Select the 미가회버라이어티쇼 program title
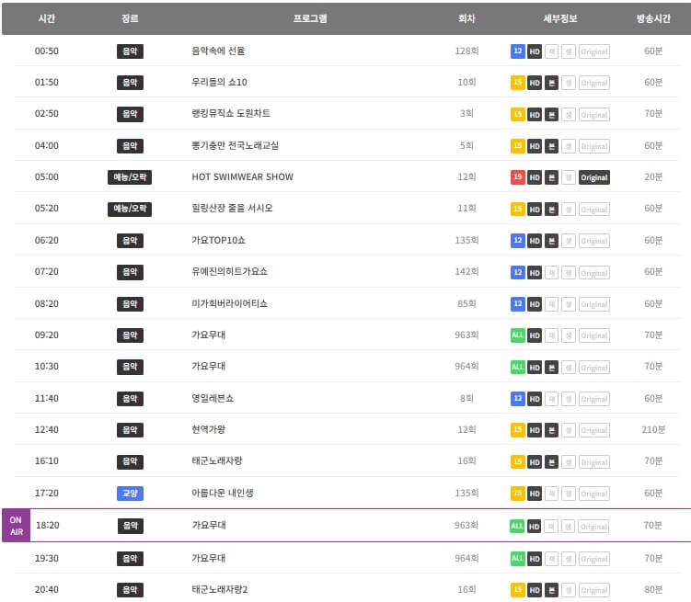Screen dimensions: 691x602 point(229,303)
